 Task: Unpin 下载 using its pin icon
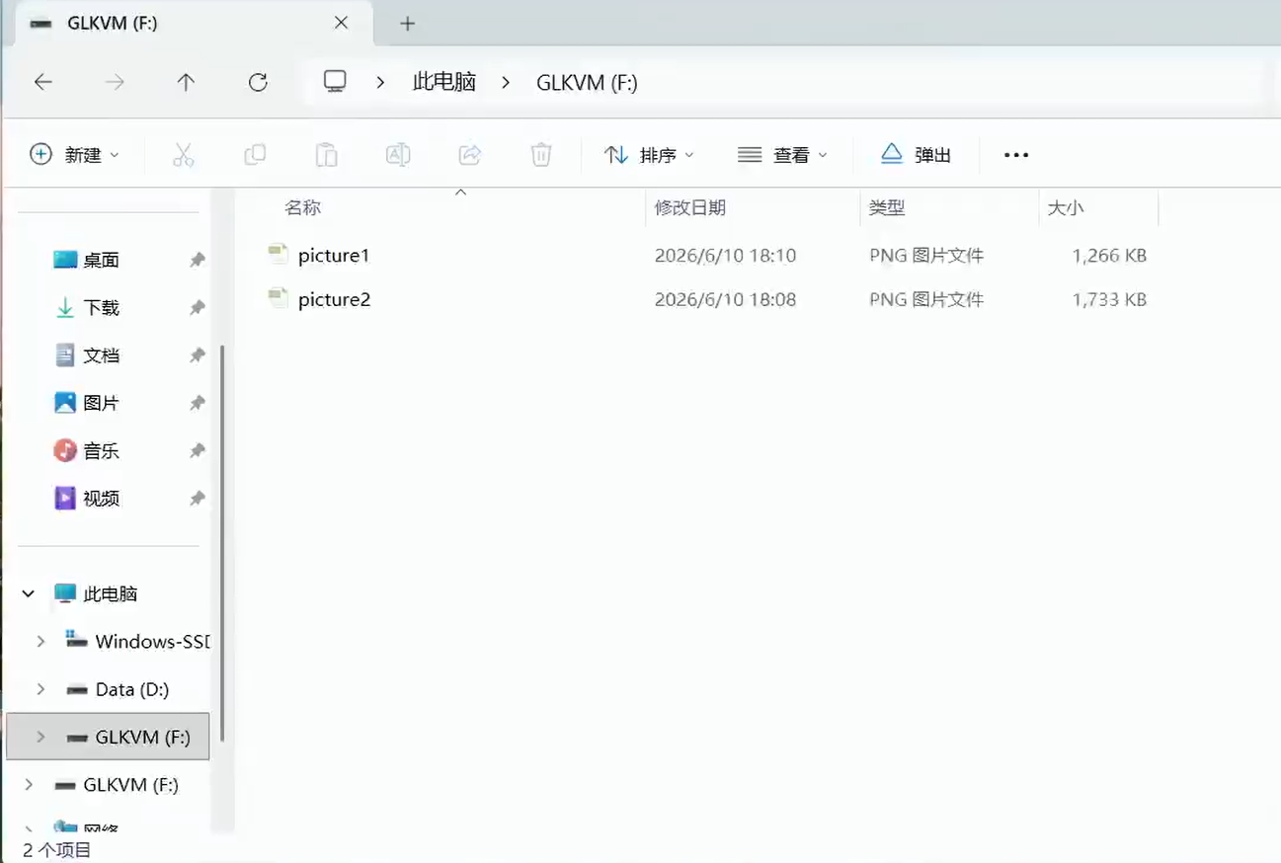tap(198, 308)
